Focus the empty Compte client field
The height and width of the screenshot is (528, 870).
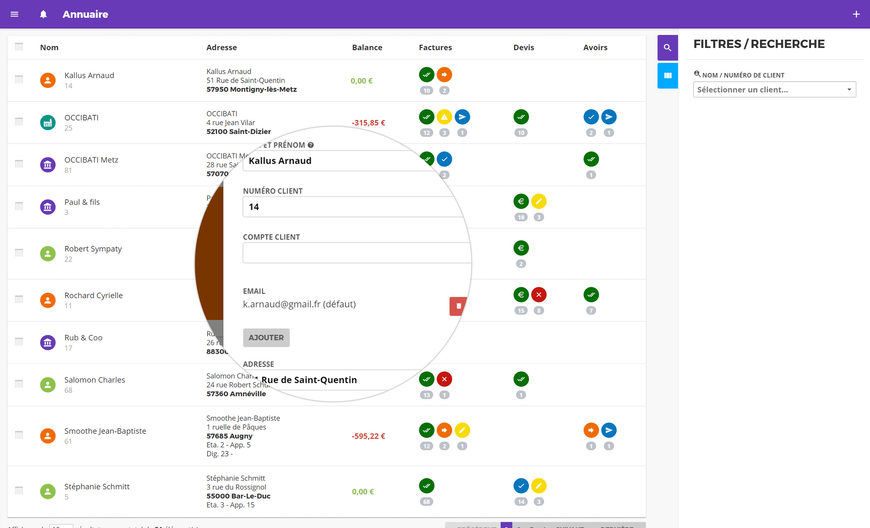357,253
